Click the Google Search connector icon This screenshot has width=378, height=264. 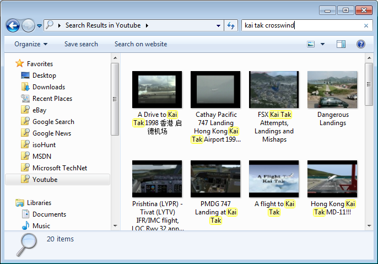point(25,121)
